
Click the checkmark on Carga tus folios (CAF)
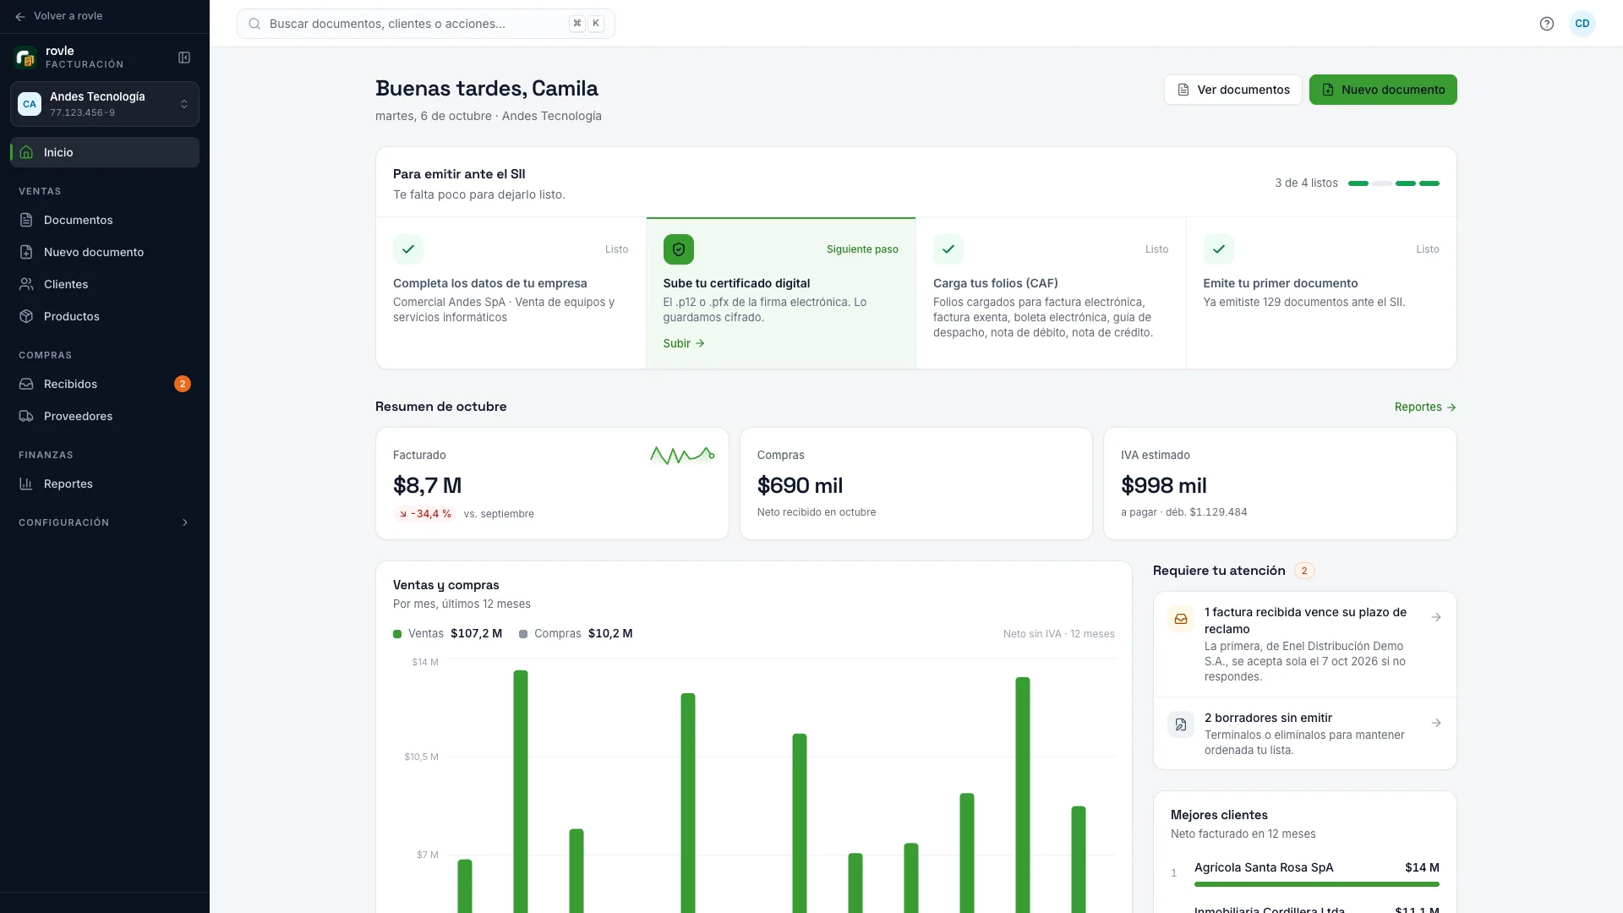[x=948, y=249]
